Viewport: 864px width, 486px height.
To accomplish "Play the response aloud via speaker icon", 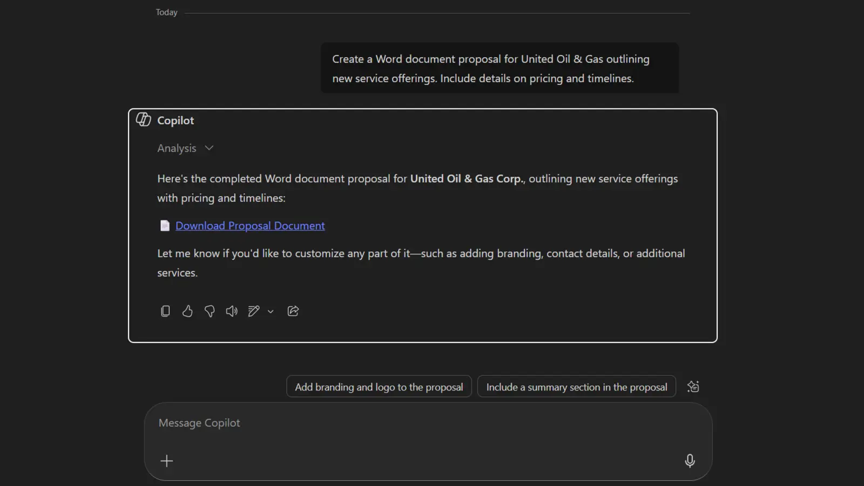I will (232, 311).
